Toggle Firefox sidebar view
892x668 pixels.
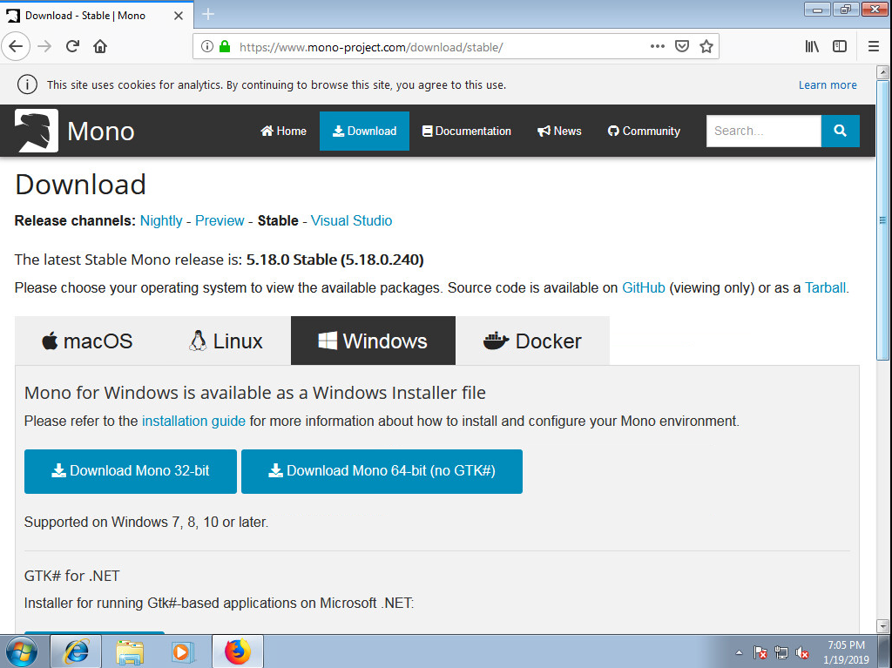840,46
